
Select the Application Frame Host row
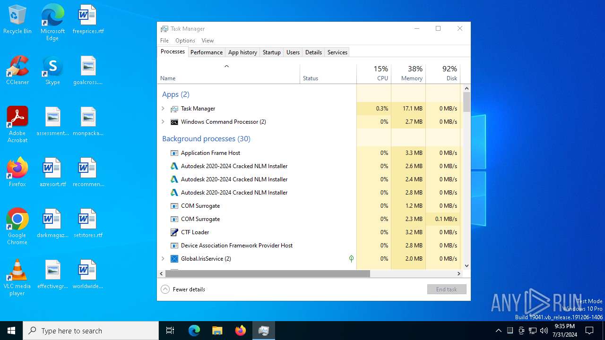point(309,153)
